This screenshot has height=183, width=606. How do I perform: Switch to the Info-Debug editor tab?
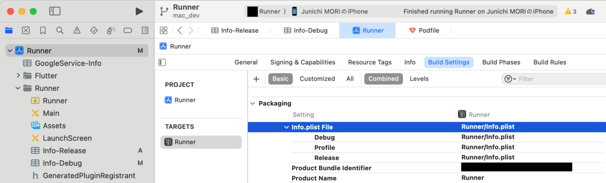pyautogui.click(x=306, y=30)
